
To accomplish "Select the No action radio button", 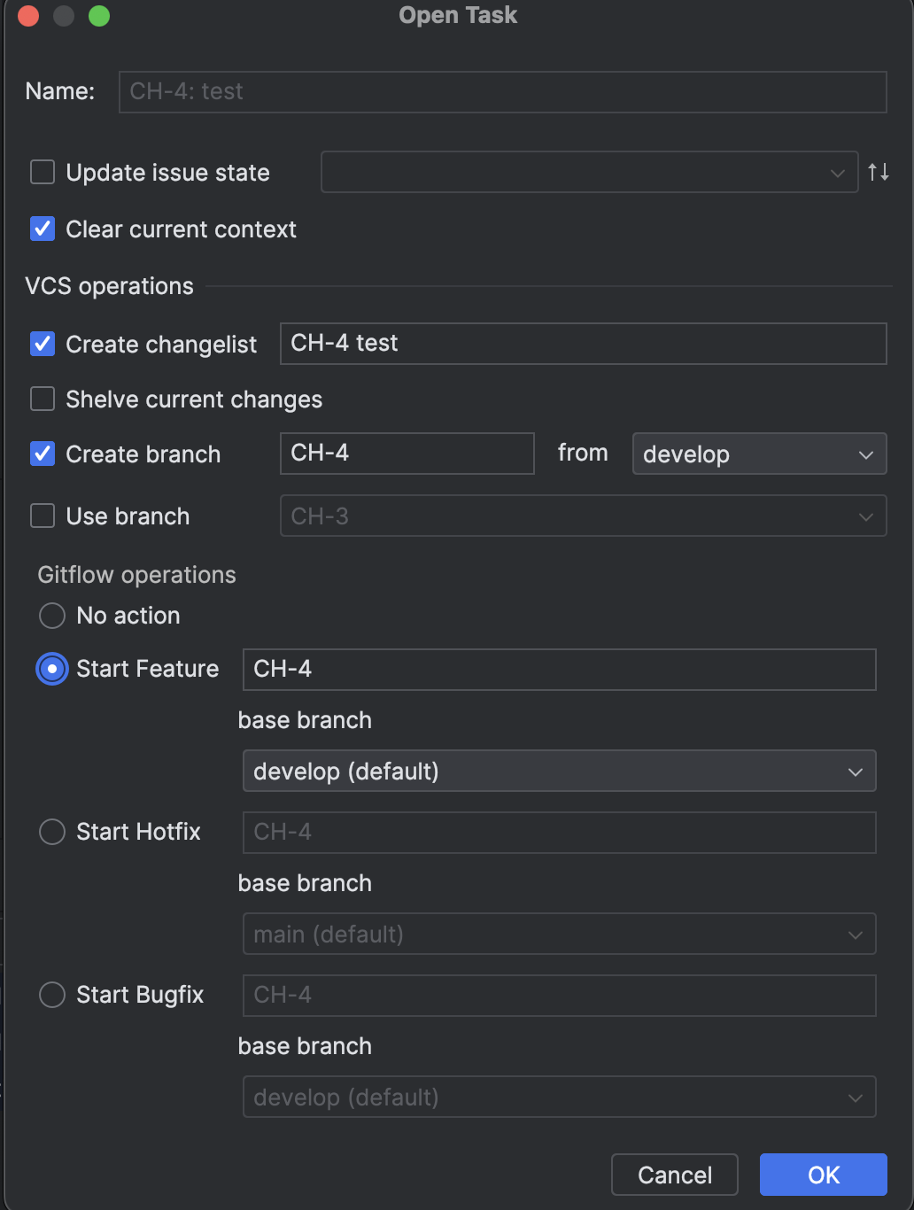I will pos(51,615).
